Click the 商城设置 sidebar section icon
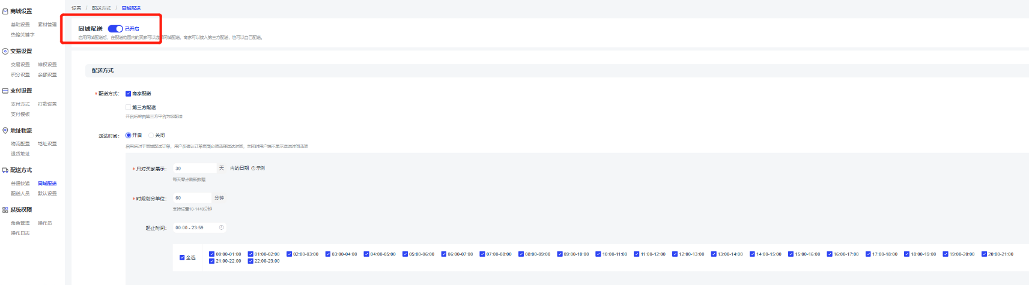The height and width of the screenshot is (285, 1029). pyautogui.click(x=5, y=11)
